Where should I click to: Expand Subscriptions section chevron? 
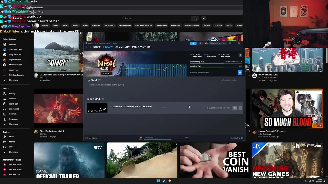pyautogui.click(x=18, y=39)
